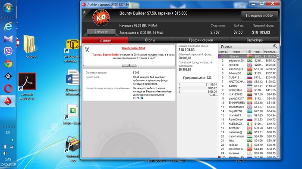The image size is (302, 169).
Task: Select player row Bugatti768
Action: 247,111
